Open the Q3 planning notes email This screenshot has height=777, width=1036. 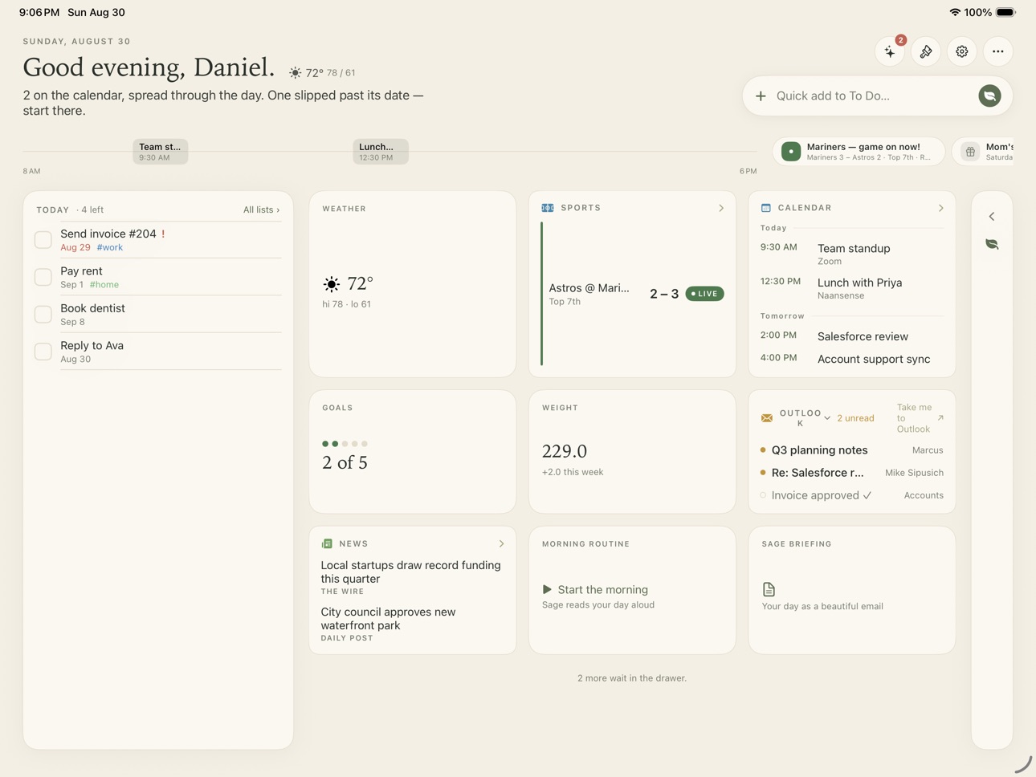[852, 450]
